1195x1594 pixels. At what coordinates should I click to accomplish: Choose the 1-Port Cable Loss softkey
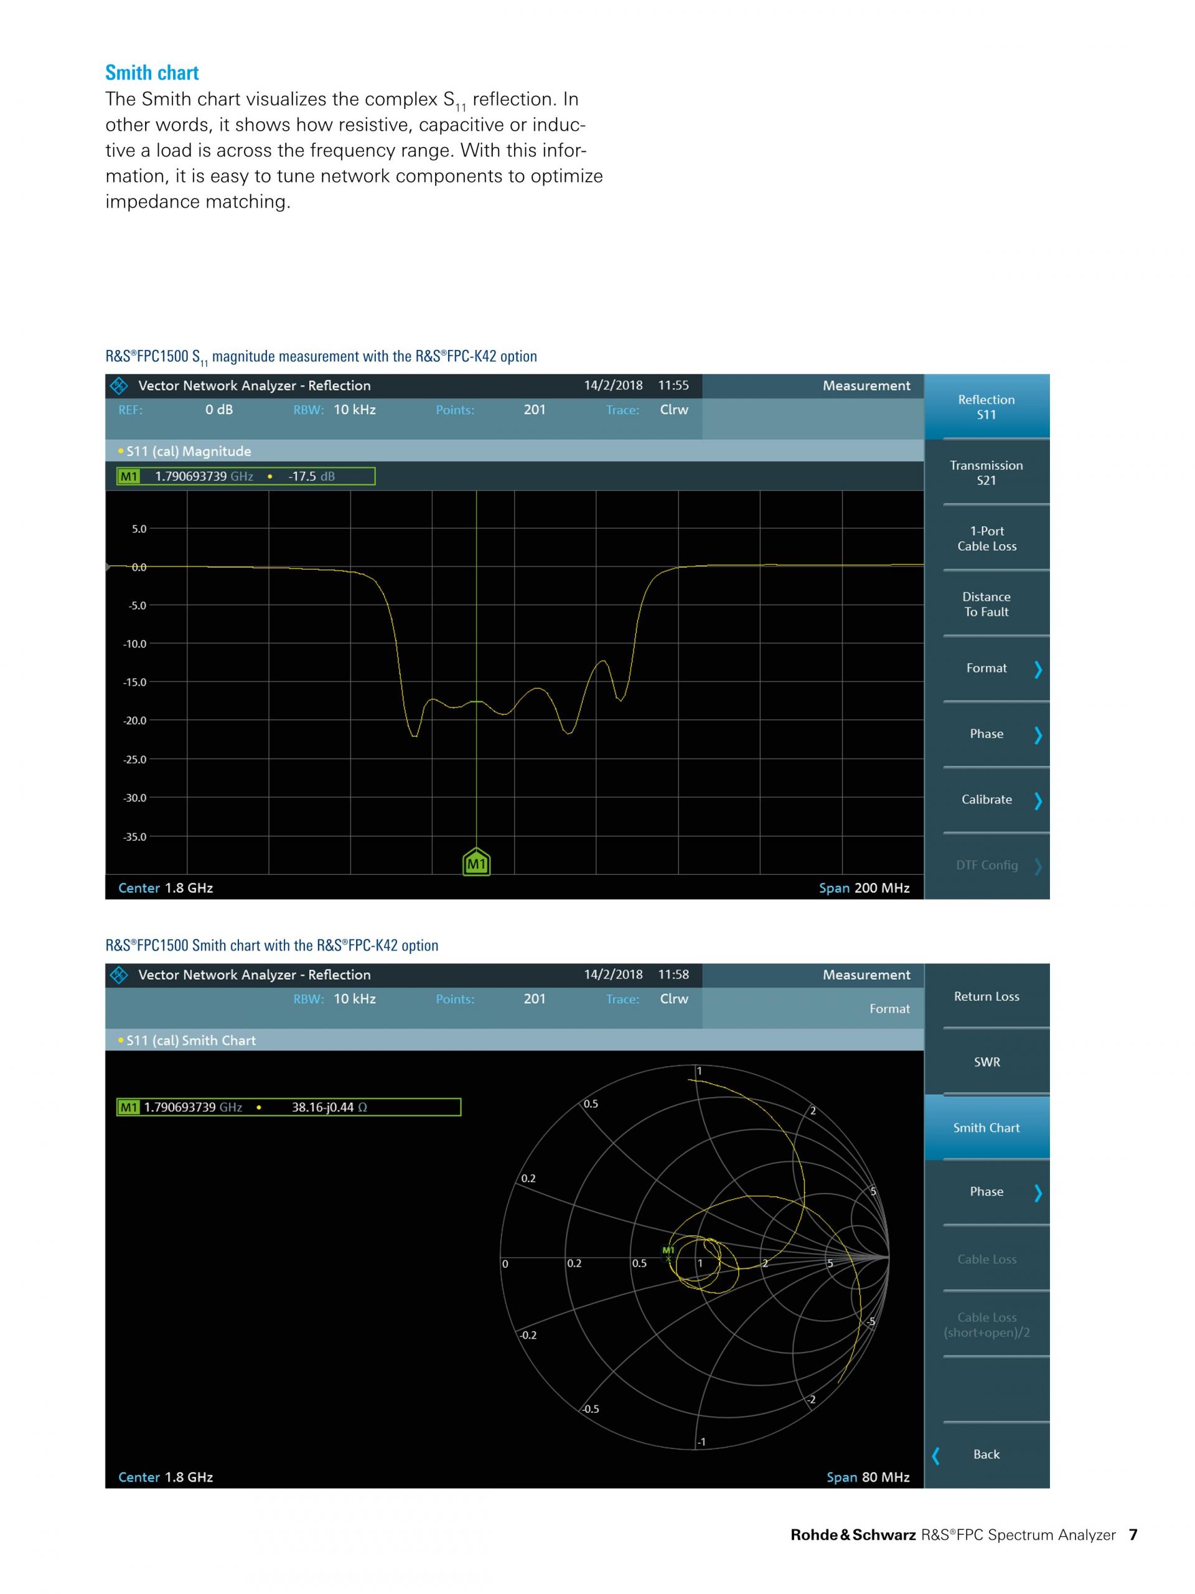[x=986, y=539]
